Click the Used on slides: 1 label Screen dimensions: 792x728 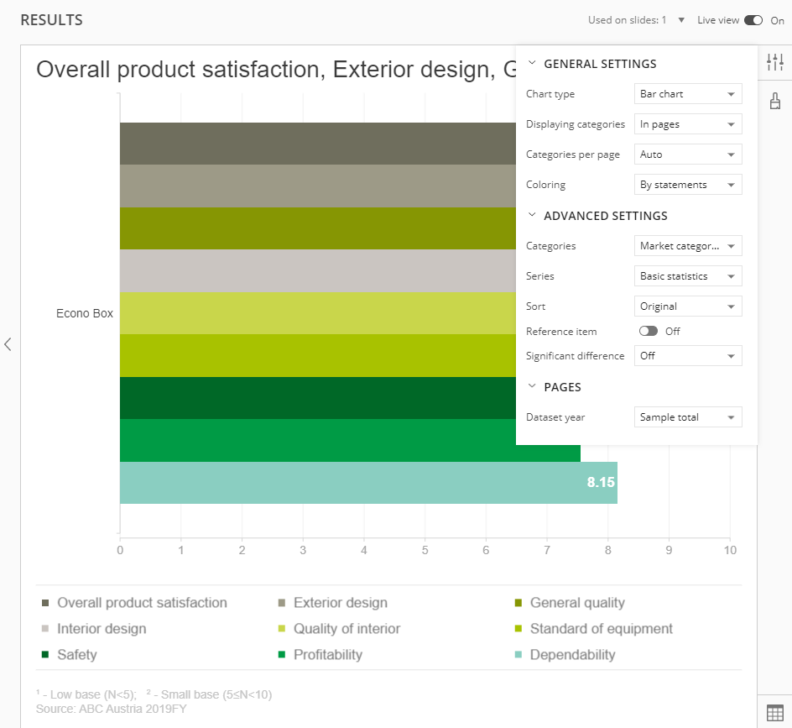627,20
